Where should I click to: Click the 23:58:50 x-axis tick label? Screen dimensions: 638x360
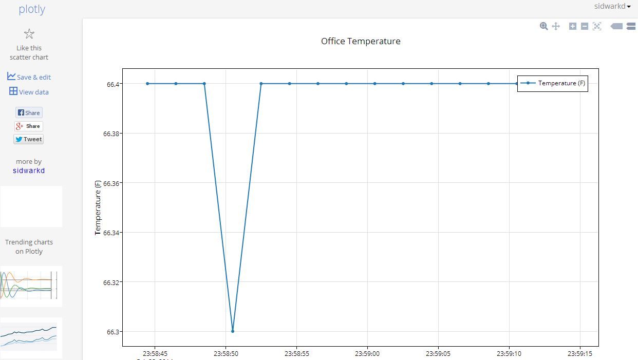[226, 354]
